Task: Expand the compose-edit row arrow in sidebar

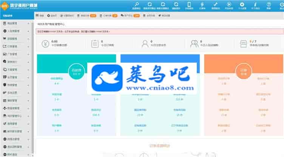Action: 28,47
